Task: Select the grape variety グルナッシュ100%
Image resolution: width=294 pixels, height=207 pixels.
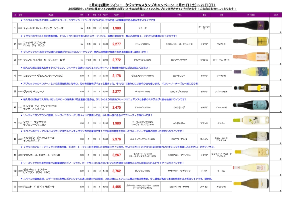Action: 142,60
